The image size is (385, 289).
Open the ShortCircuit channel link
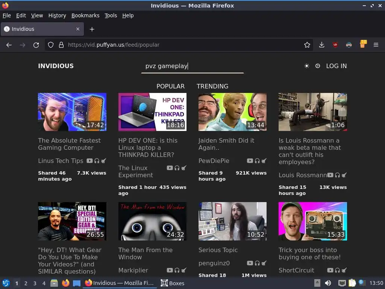[296, 270]
